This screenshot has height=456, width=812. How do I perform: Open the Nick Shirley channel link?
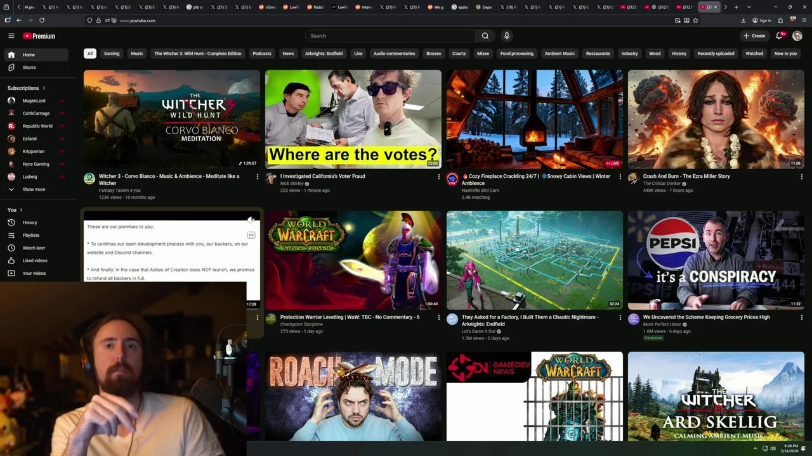[292, 184]
